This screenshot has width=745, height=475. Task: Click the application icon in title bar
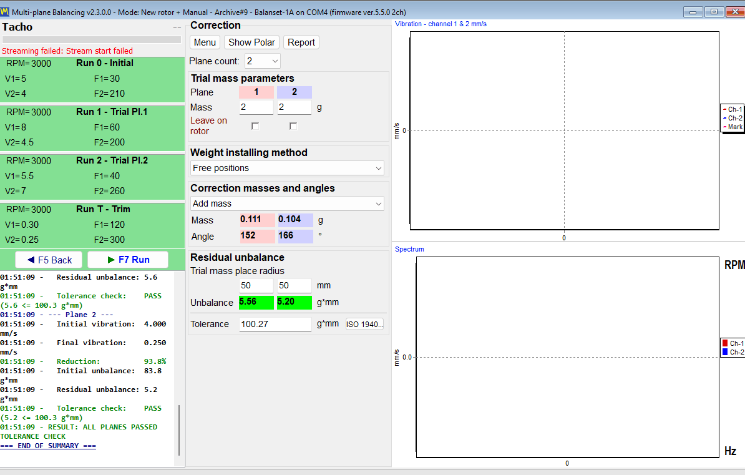5,12
